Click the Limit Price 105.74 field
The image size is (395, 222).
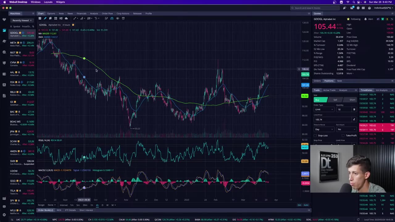click(332, 119)
